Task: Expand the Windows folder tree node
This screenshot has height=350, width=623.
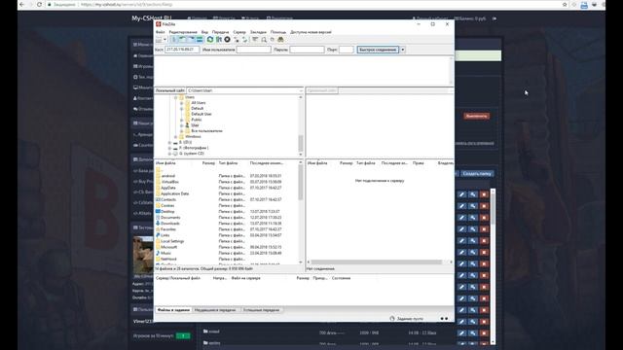Action: click(175, 137)
